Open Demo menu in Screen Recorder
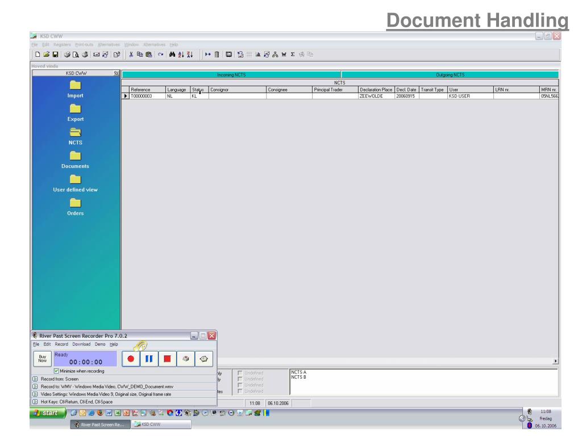This screenshot has width=582, height=436. [x=100, y=344]
